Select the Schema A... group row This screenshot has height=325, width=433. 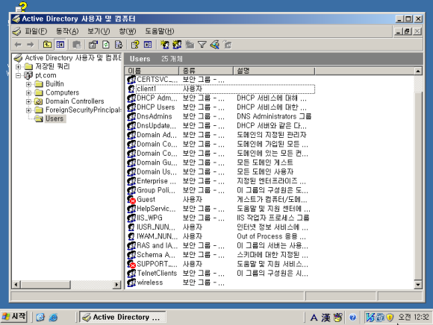pyautogui.click(x=219, y=255)
